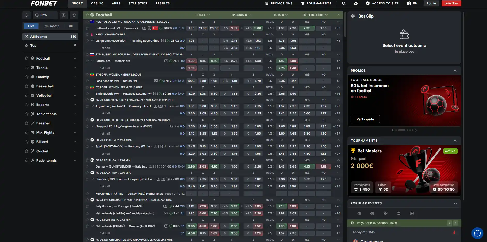Open the Top events list
This screenshot has width=487, height=242.
click(50, 45)
